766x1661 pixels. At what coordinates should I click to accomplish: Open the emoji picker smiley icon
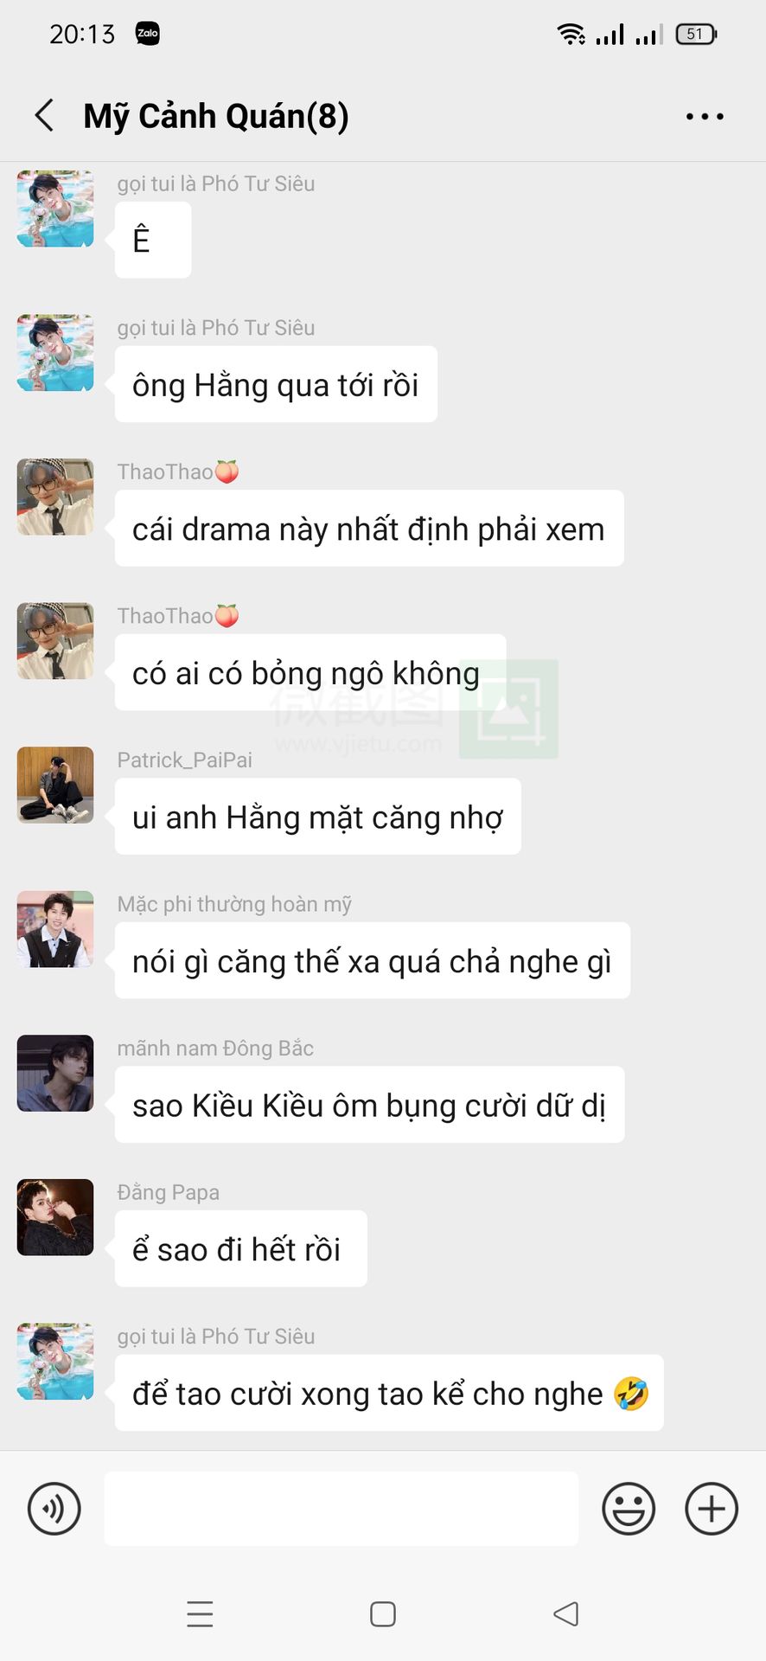pyautogui.click(x=629, y=1509)
